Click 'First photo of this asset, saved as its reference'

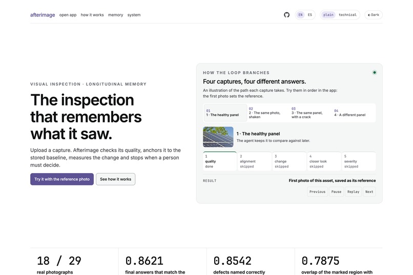[x=332, y=181]
